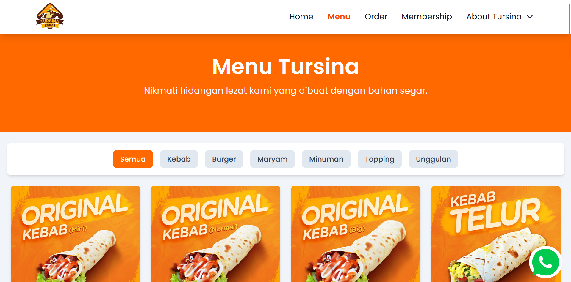The height and width of the screenshot is (282, 571).
Task: Open the About Tursina menu
Action: click(494, 17)
